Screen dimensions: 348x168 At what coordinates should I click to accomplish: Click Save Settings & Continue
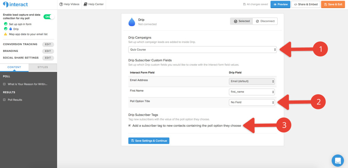tap(149, 141)
